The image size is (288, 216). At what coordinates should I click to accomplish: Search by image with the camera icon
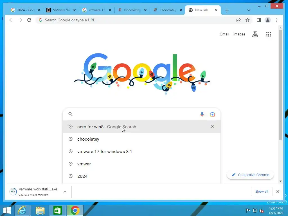(x=212, y=114)
